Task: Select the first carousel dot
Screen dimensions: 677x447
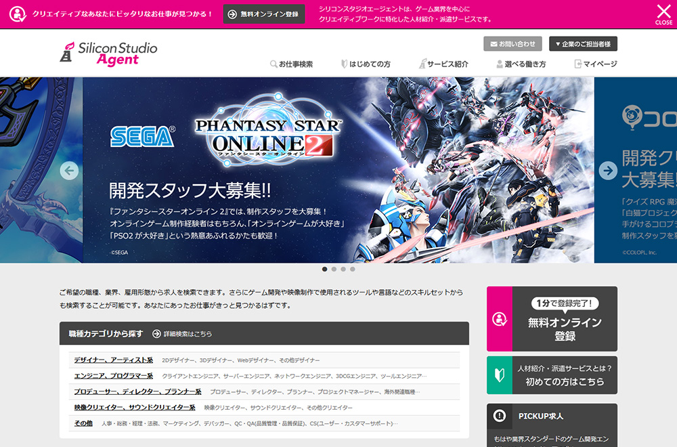Action: click(325, 269)
